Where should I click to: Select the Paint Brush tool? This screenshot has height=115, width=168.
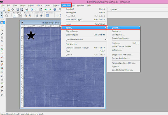tap(2, 57)
